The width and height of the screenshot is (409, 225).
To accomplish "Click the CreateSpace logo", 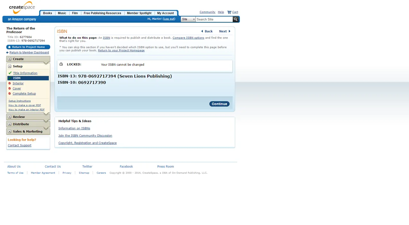I will click(22, 8).
